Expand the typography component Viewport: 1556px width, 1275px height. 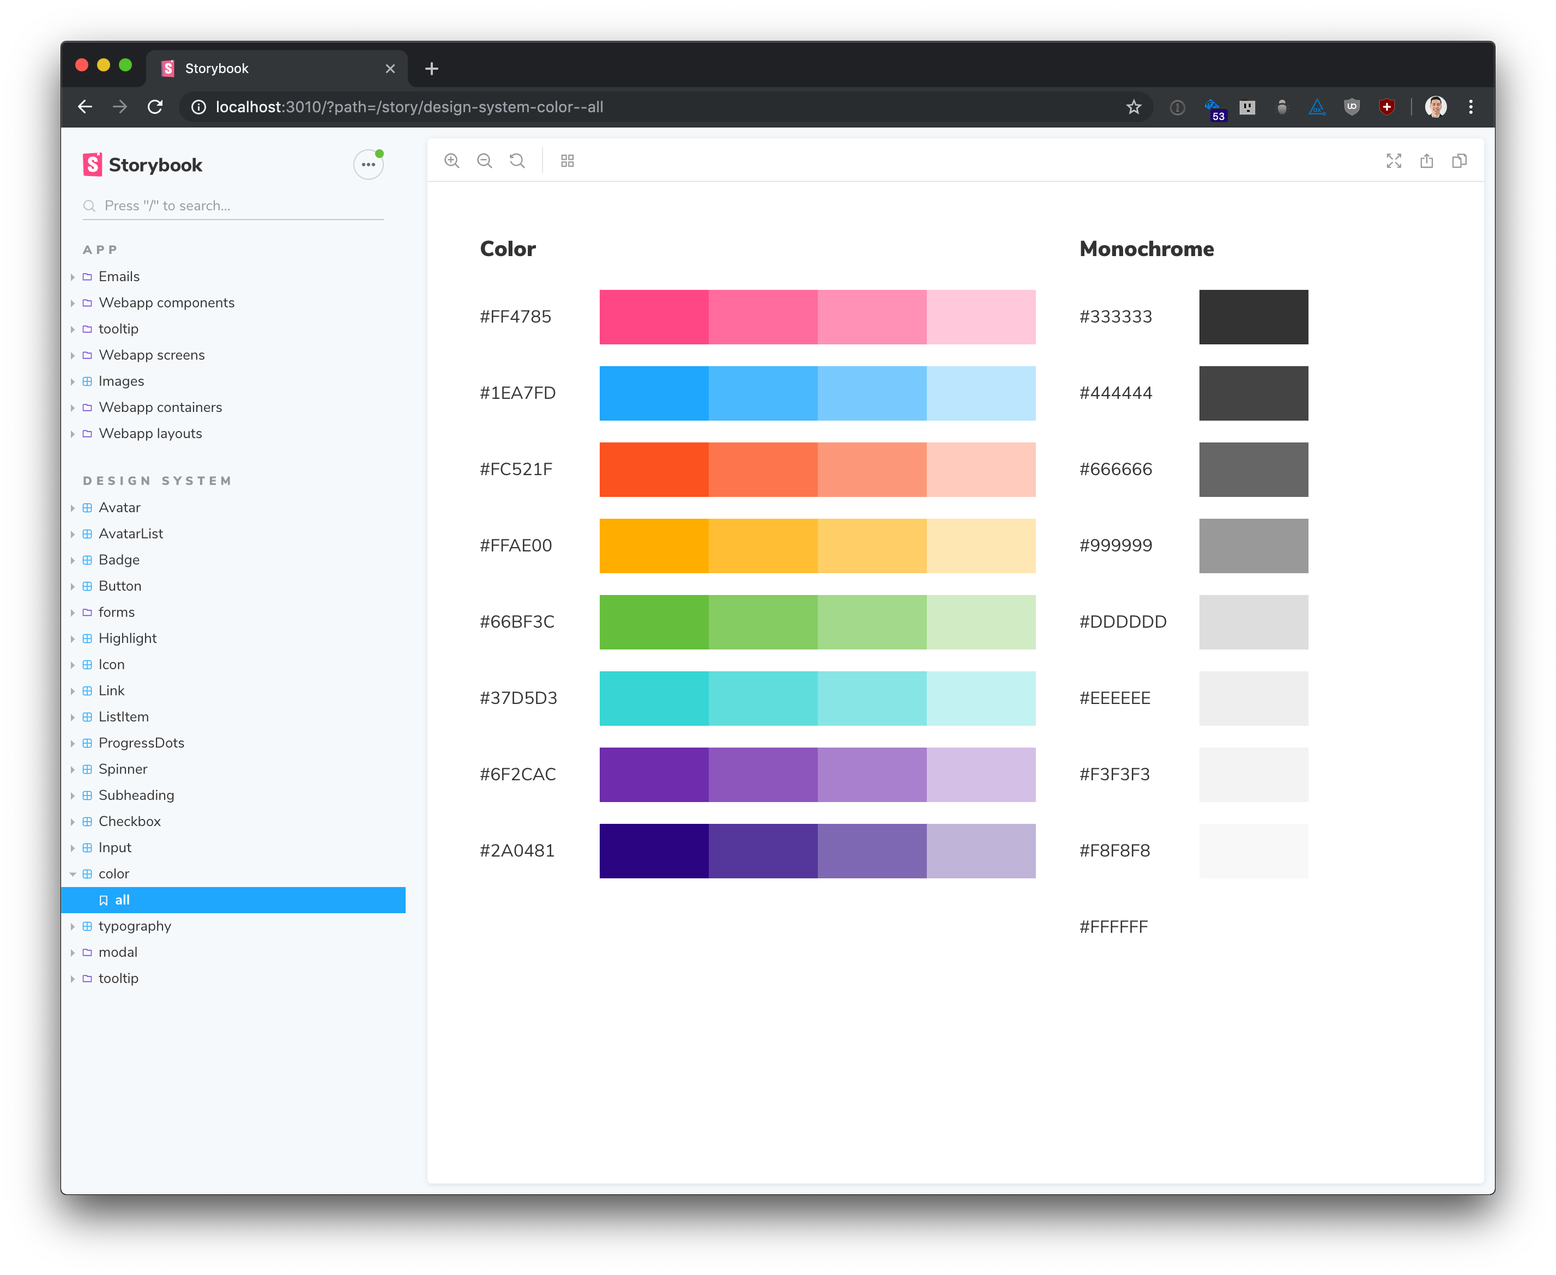point(135,926)
